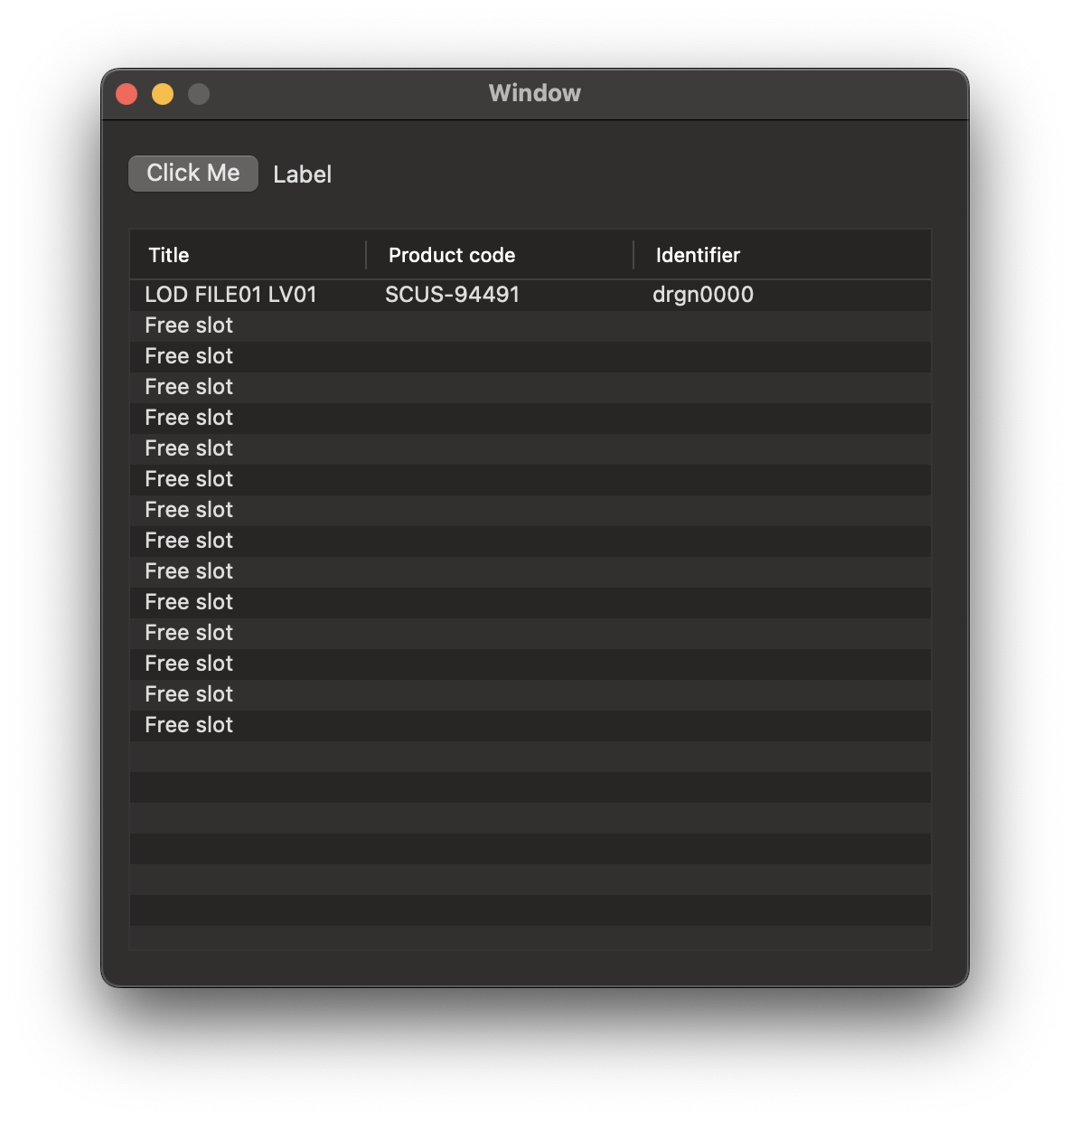
Task: Select the first Free slot row
Action: [x=188, y=325]
